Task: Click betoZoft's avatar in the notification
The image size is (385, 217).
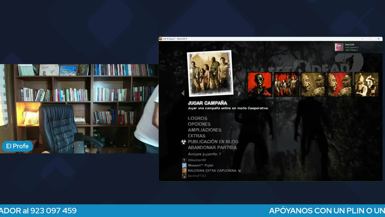Action: point(339,47)
